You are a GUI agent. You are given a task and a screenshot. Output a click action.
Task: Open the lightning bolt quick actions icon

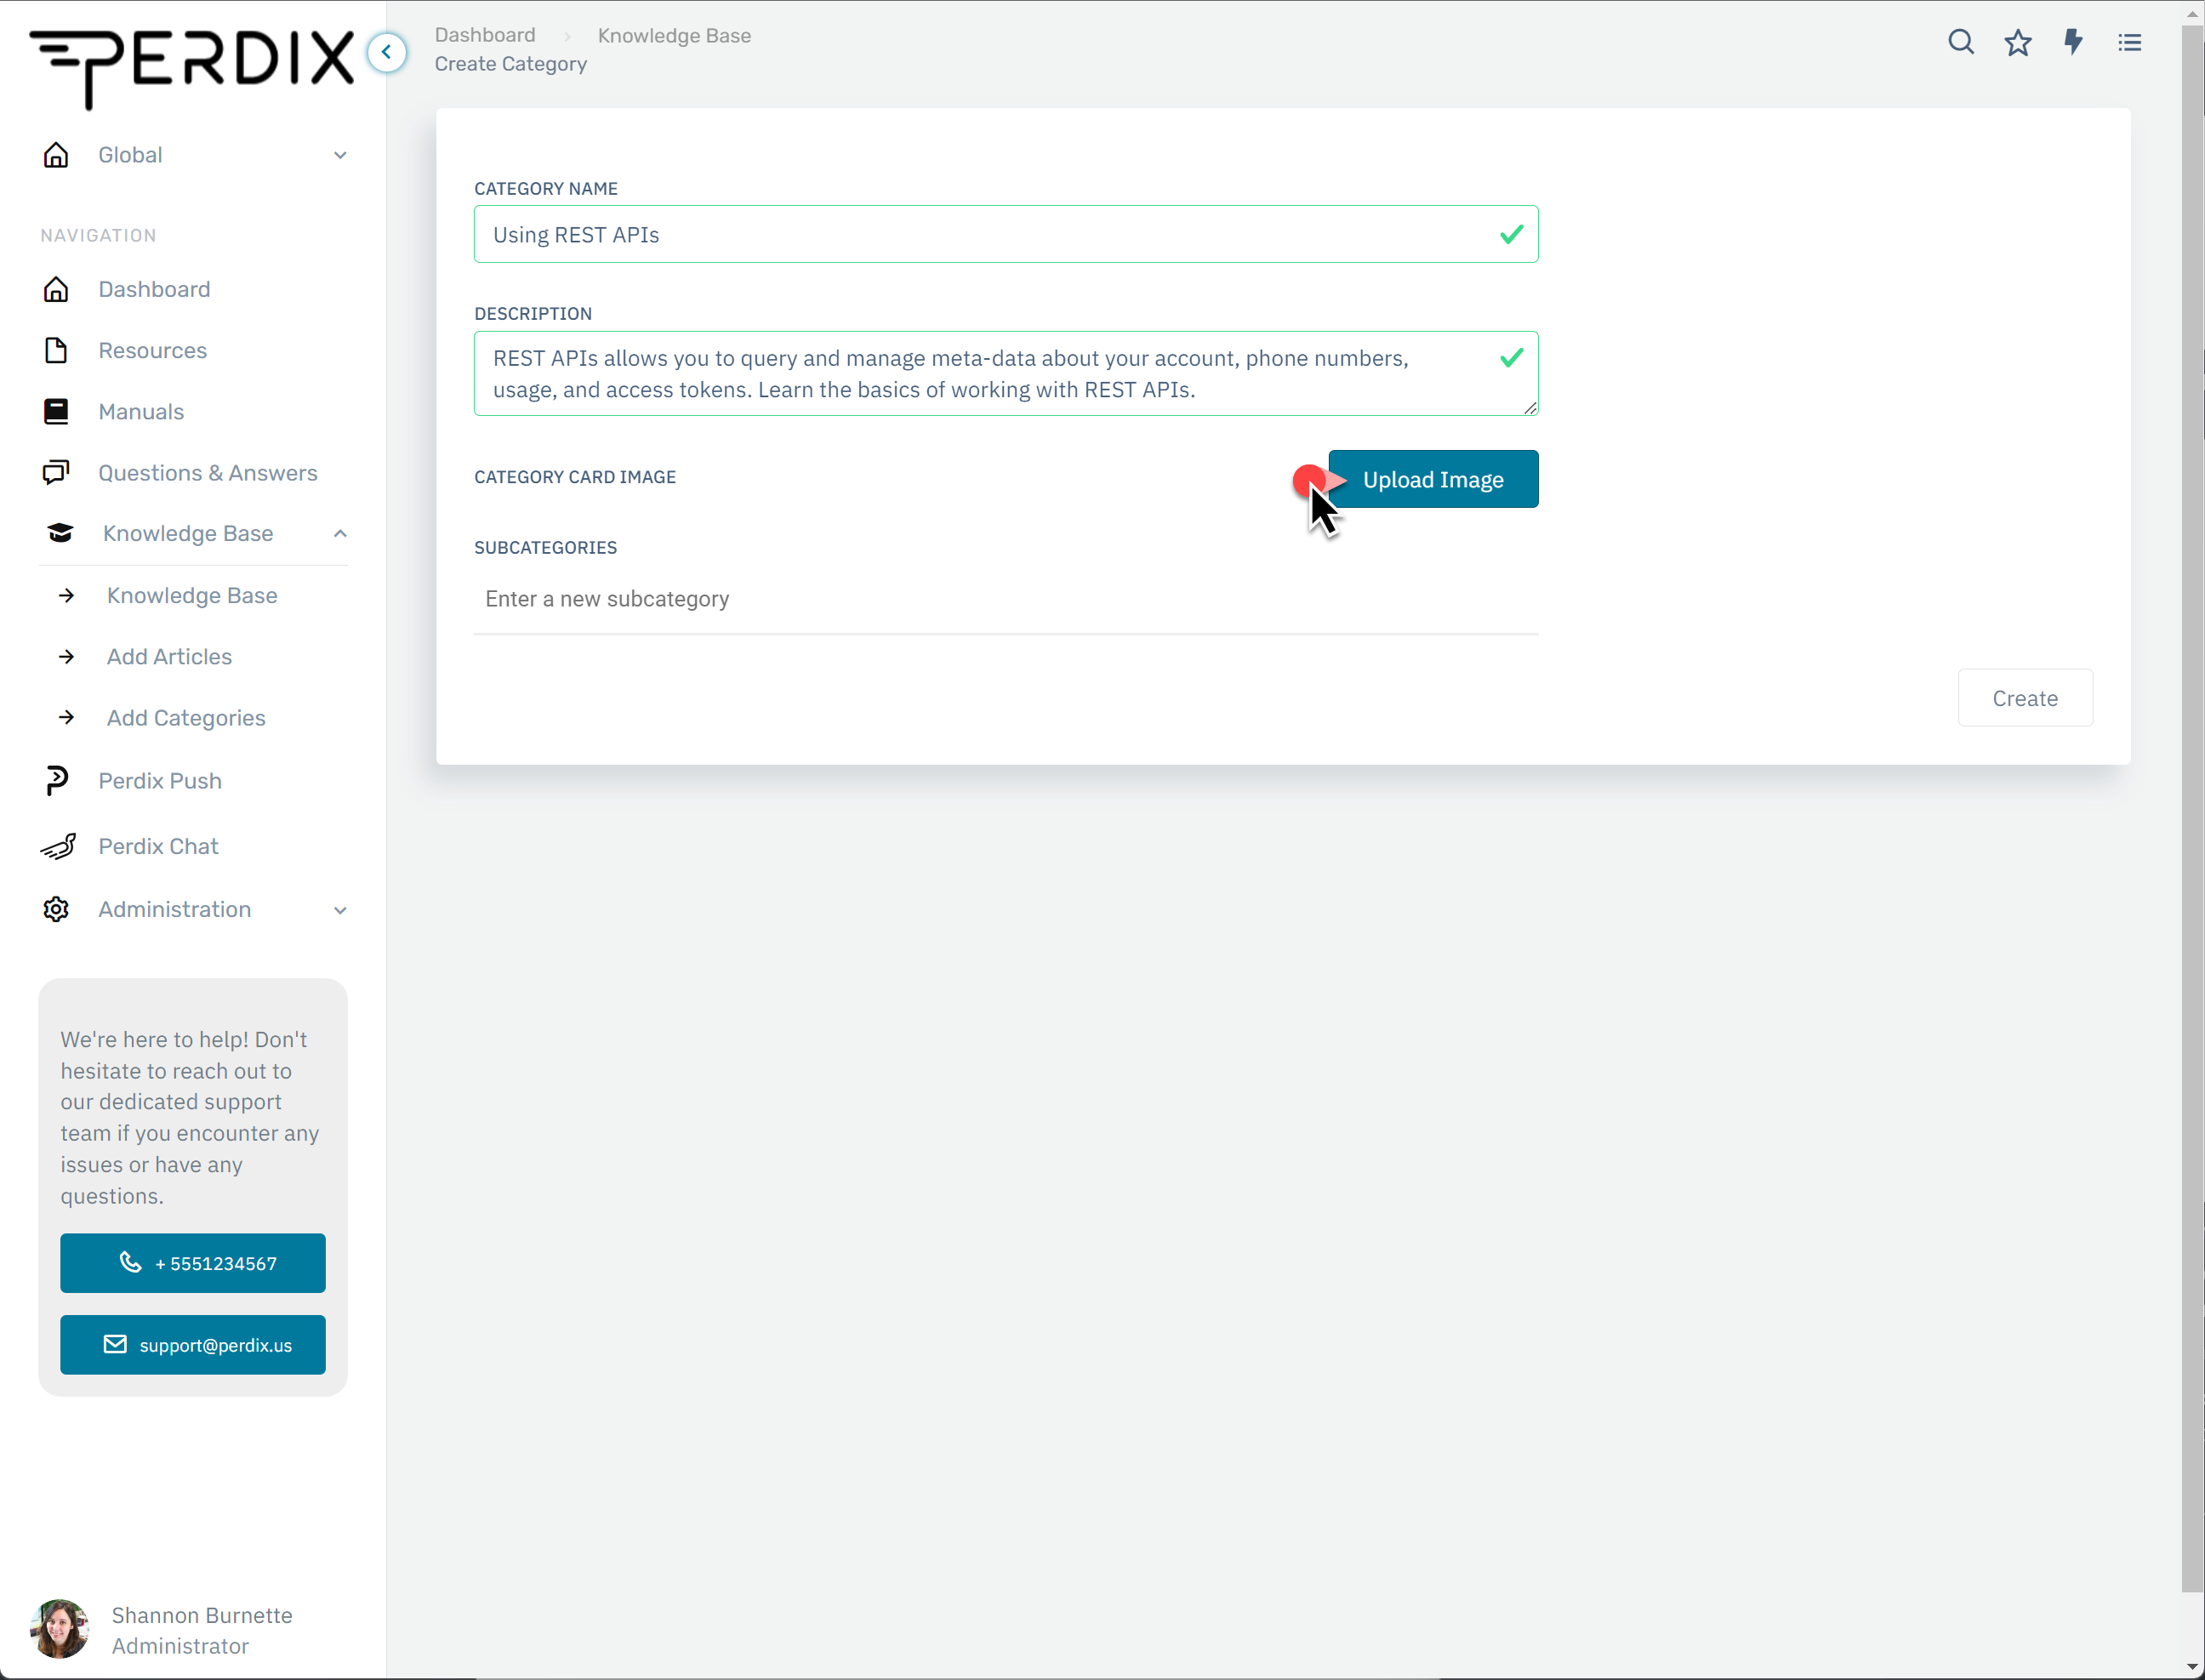2073,42
